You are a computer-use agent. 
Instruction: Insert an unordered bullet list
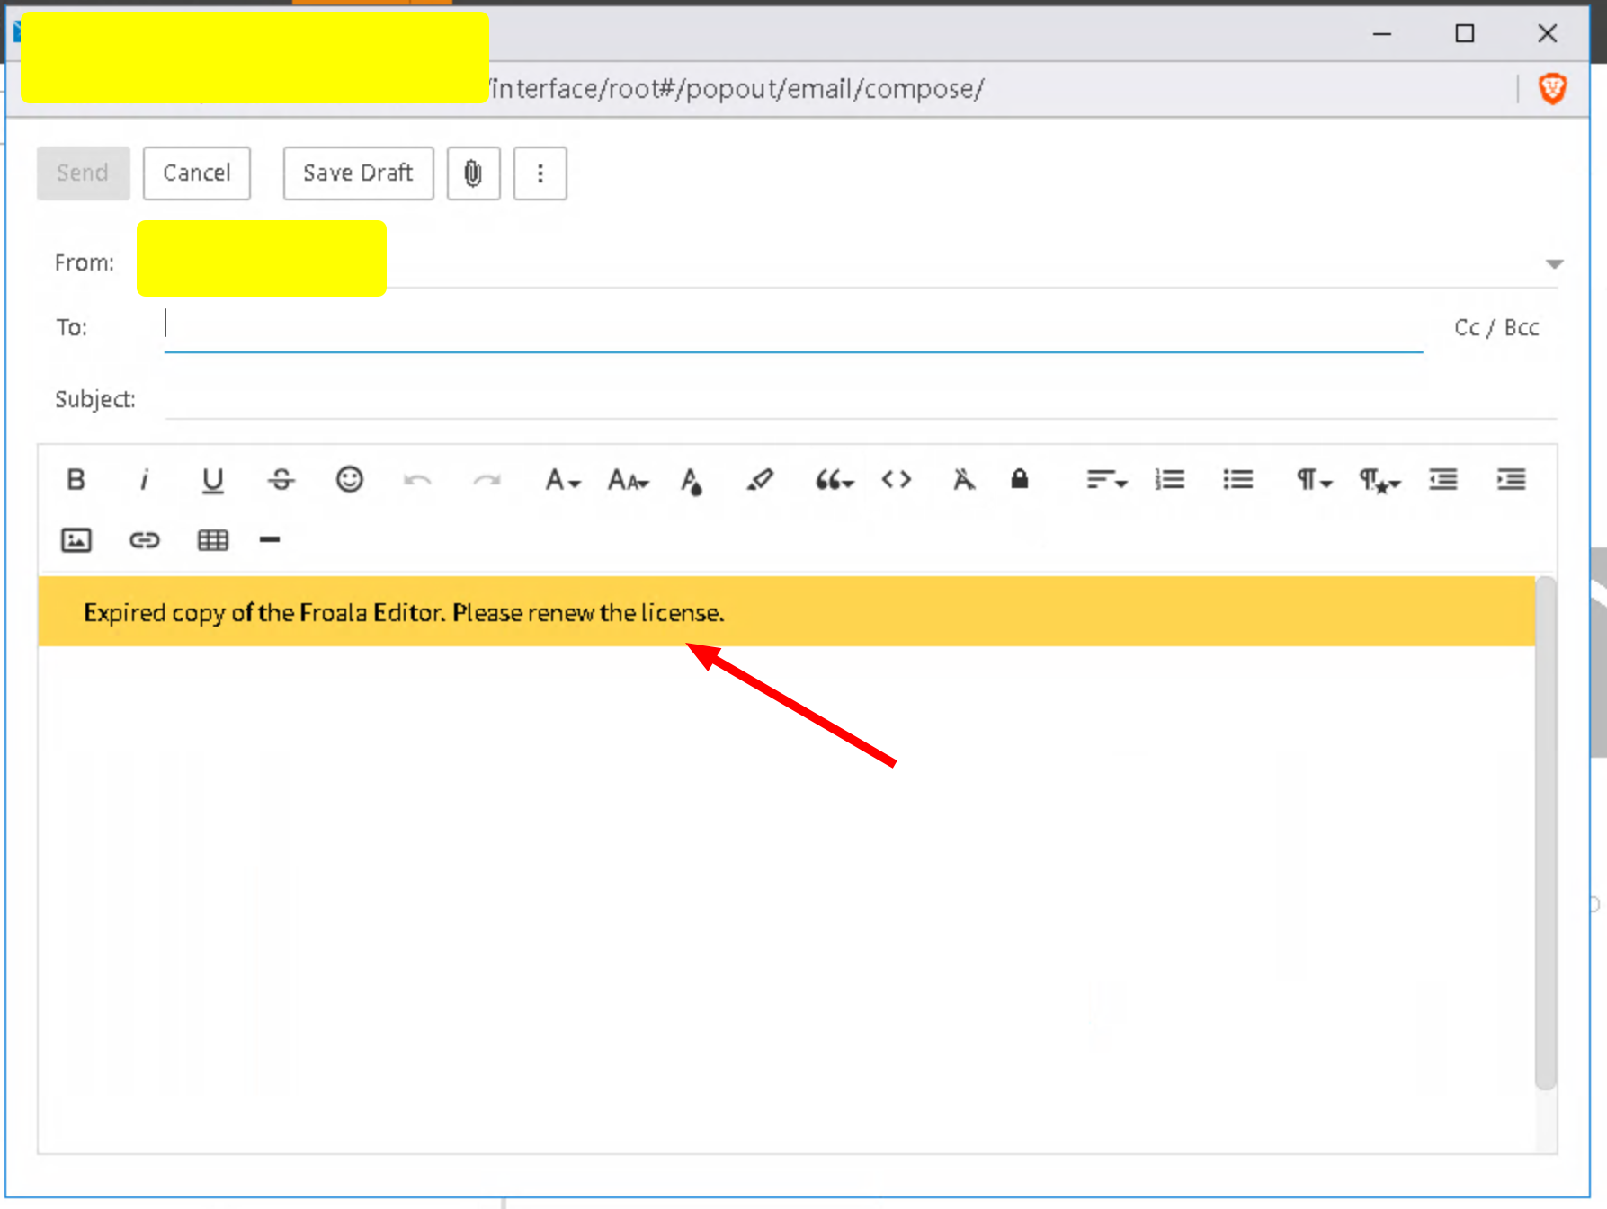coord(1238,480)
